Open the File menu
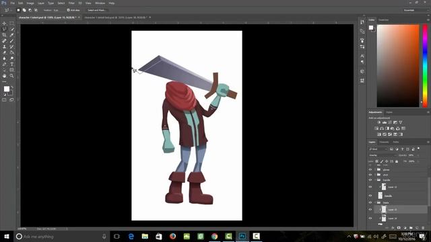Screen dimensions: 431x242 [12, 3]
